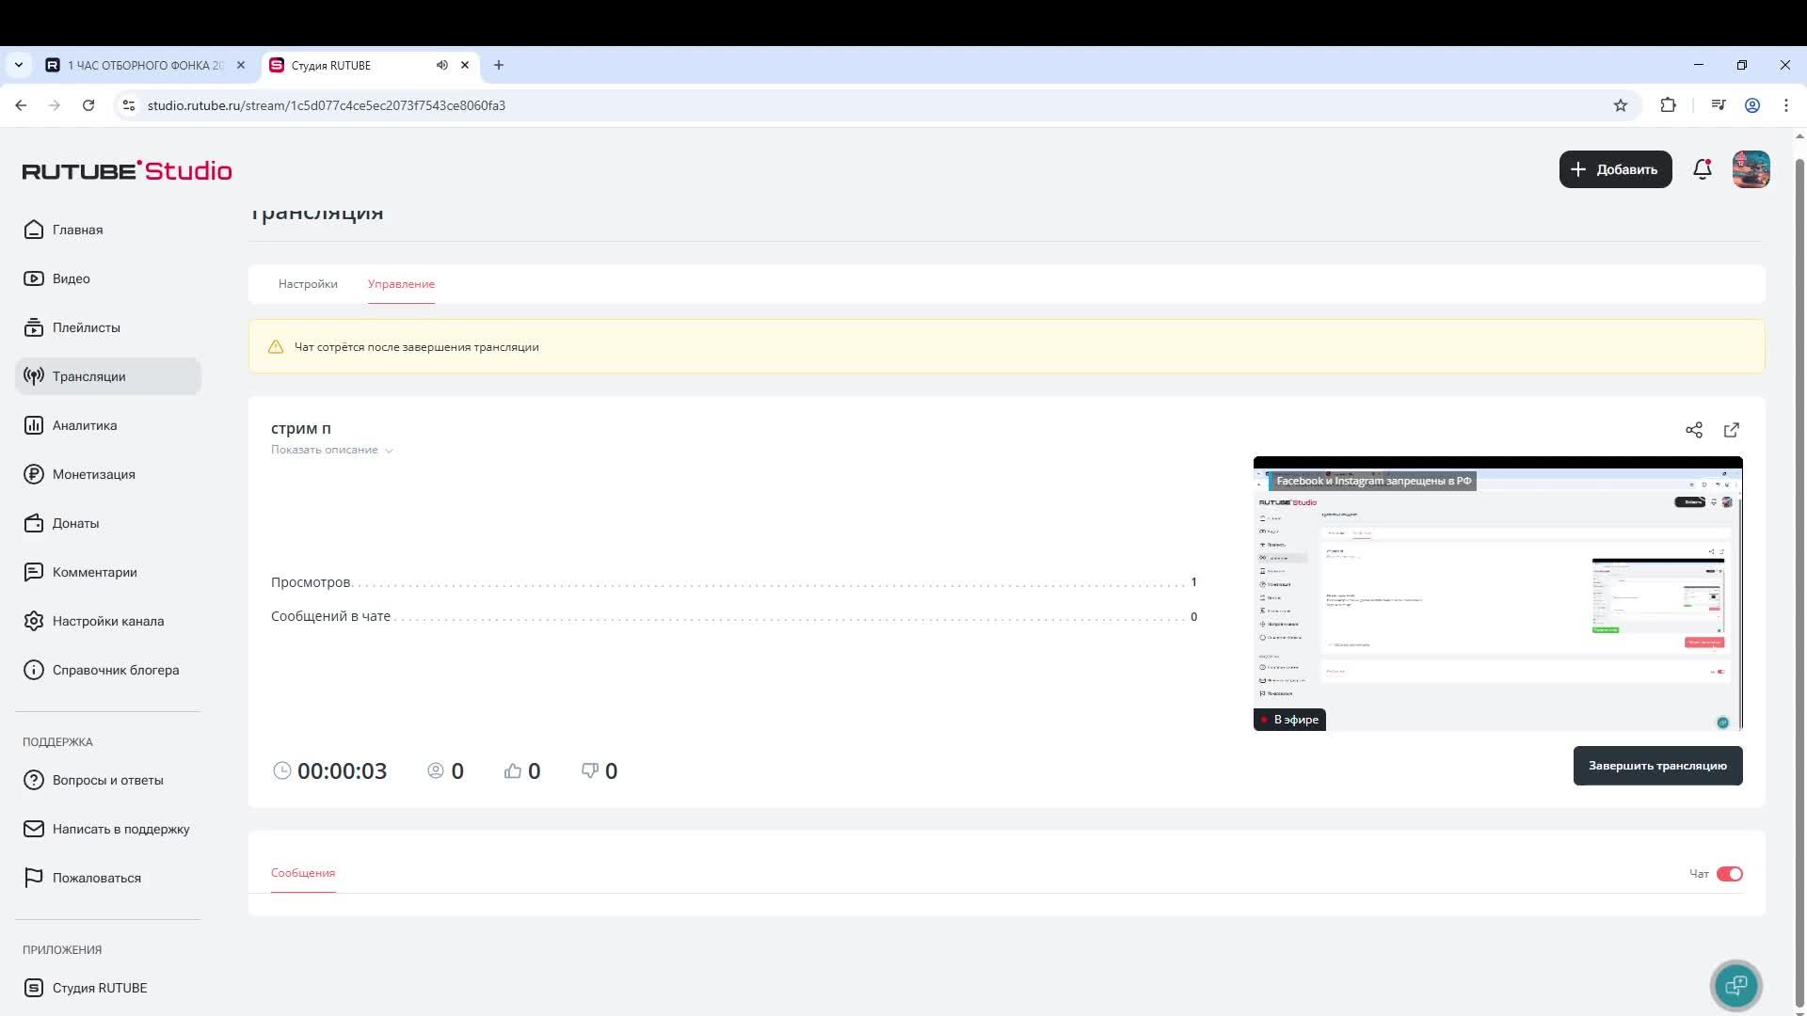Image resolution: width=1807 pixels, height=1016 pixels.
Task: Click the В эфире live badge
Action: click(1289, 720)
